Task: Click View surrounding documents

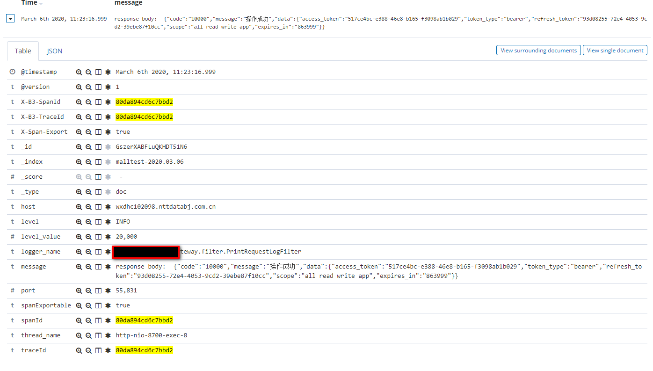Action: tap(538, 50)
